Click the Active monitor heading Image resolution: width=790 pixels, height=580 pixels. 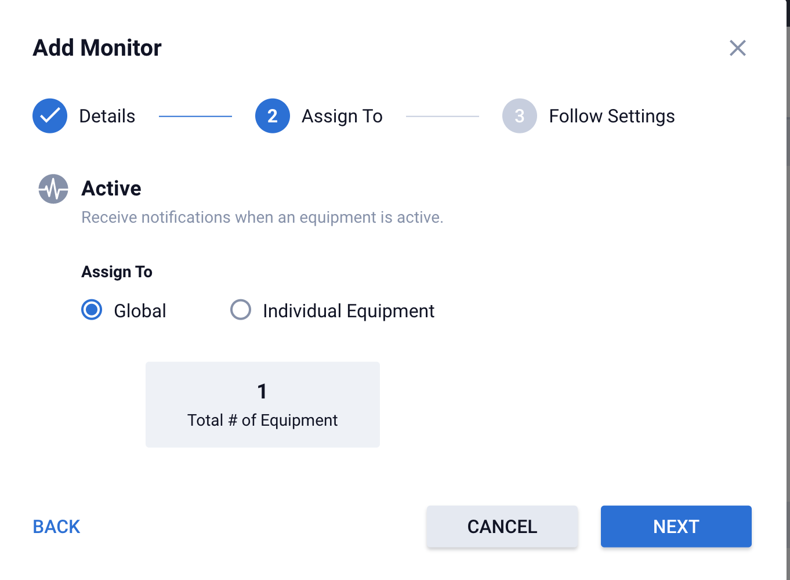(111, 188)
